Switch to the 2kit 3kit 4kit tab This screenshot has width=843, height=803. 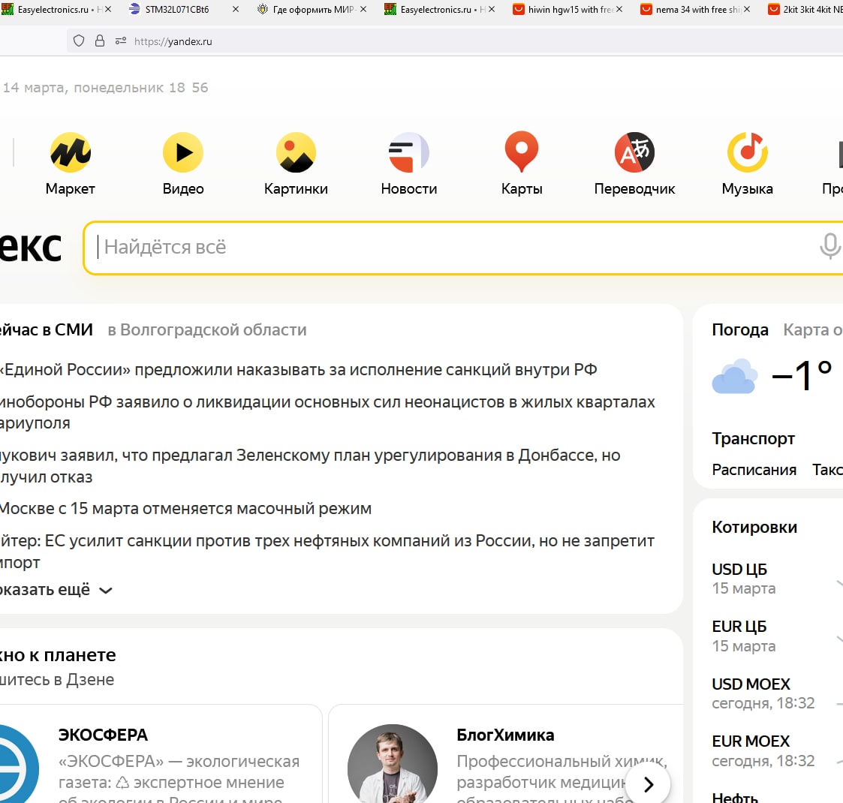pyautogui.click(x=805, y=10)
